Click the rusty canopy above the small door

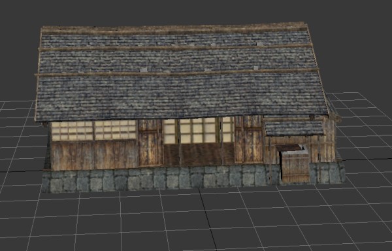[x=289, y=148]
